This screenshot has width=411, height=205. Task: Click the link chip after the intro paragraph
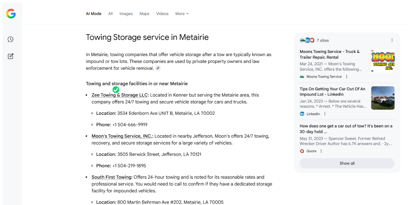click(x=158, y=68)
